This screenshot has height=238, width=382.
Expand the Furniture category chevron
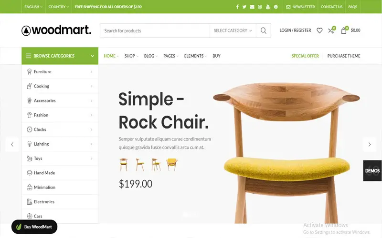coord(91,72)
